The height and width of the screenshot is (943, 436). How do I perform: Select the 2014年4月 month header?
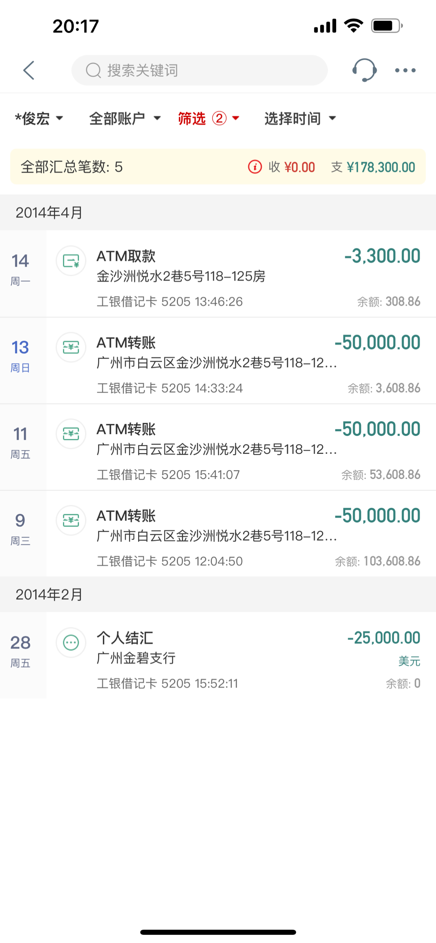coord(49,213)
